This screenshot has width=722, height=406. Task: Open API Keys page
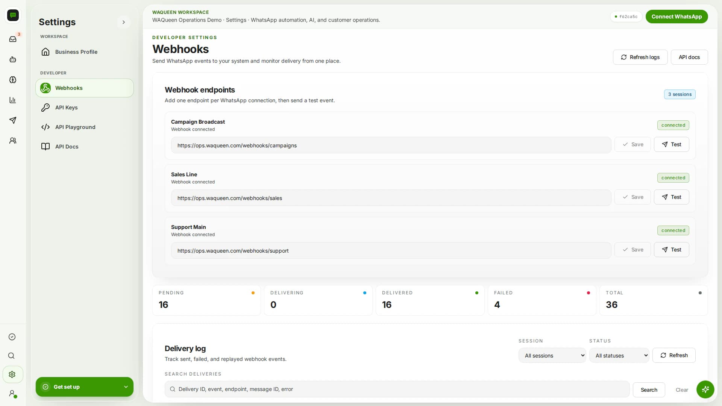tap(85, 108)
